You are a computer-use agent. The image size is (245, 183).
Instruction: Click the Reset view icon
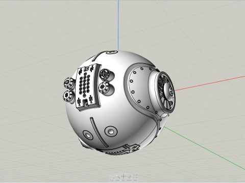point(135,176)
